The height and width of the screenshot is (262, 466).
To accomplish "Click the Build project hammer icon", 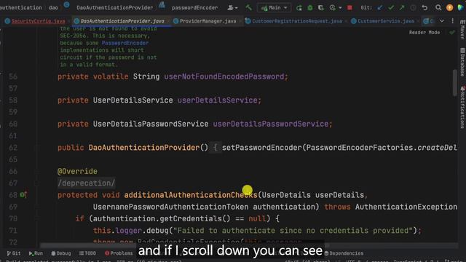I will point(248,7).
